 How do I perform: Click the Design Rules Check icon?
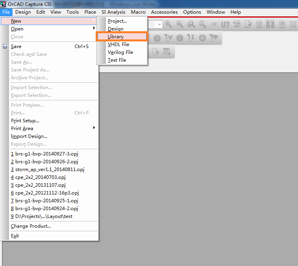248,24
